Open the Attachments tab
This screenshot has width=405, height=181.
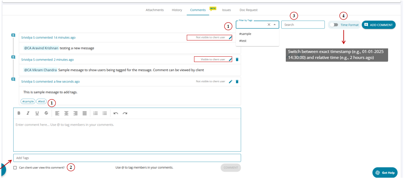tap(155, 10)
